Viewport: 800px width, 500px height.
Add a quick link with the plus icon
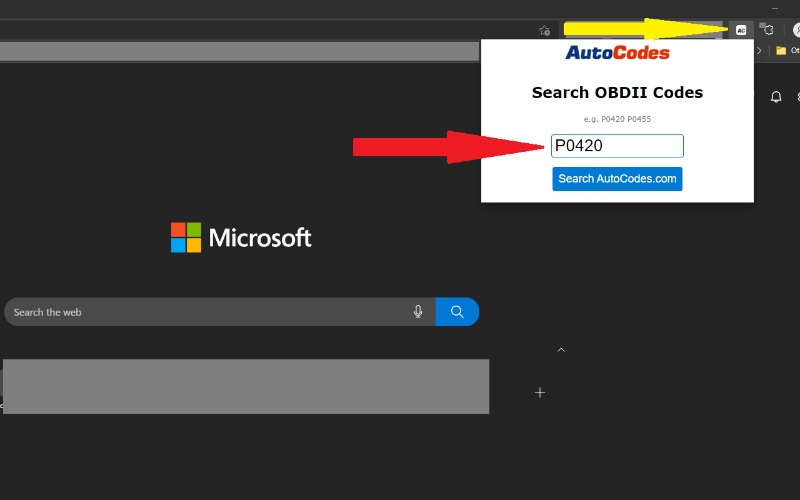540,392
